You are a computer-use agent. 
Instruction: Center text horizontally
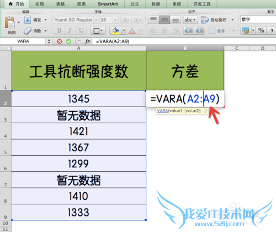(x=164, y=30)
